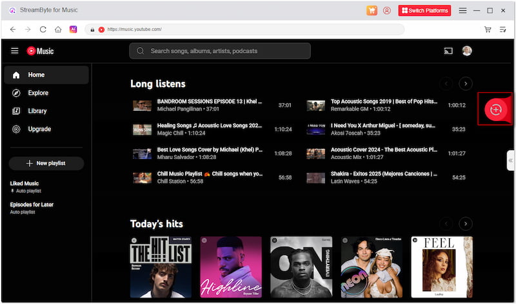
Task: Open the Neon playlist cover
Action: [x=372, y=267]
